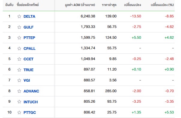The width and height of the screenshot is (181, 118).
Task: Toggle the favorite star for DELTA
Action: tap(19, 17)
